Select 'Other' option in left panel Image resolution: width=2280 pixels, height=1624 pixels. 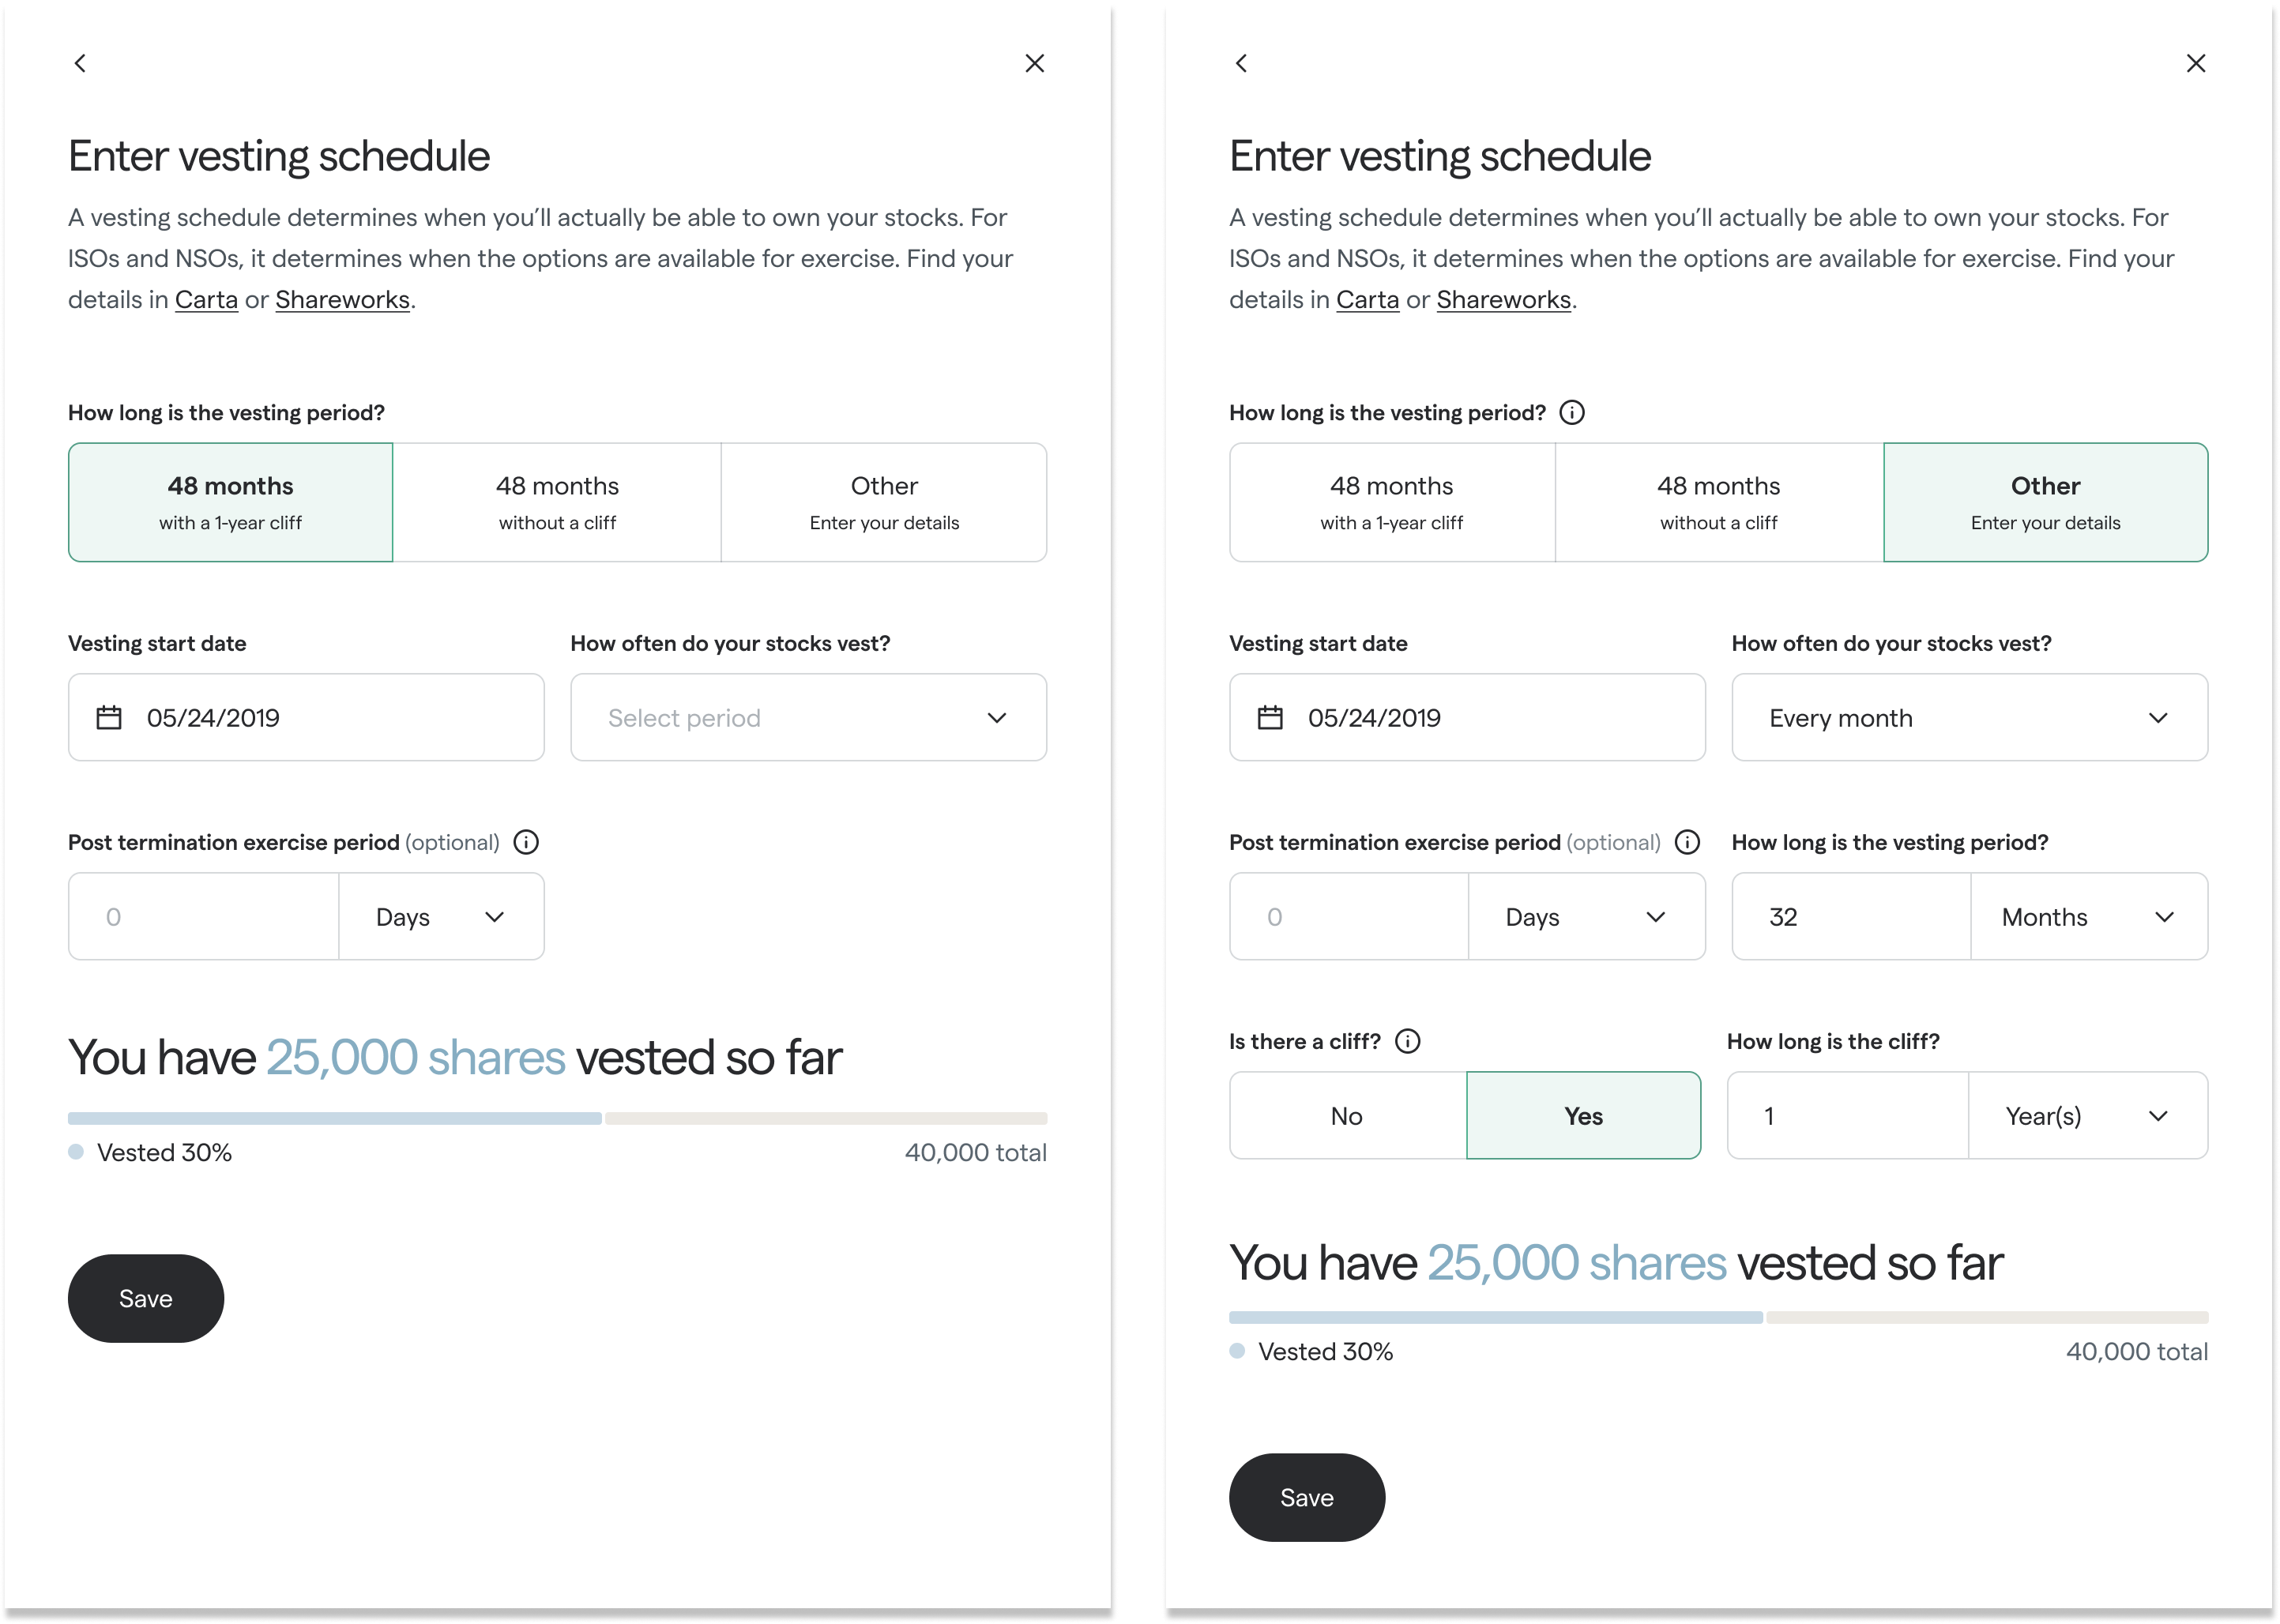[884, 502]
